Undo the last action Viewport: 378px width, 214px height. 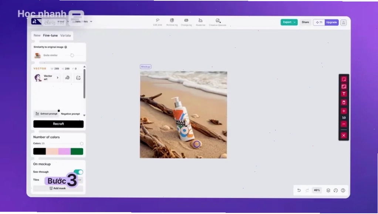[299, 190]
